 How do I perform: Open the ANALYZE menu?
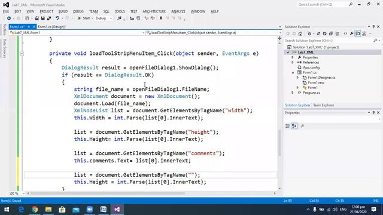click(x=178, y=11)
